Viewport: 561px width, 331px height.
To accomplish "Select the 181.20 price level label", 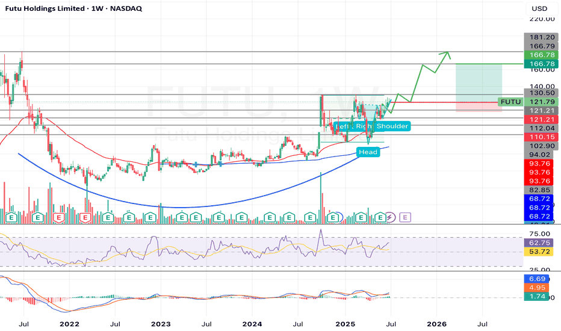I will tap(541, 37).
